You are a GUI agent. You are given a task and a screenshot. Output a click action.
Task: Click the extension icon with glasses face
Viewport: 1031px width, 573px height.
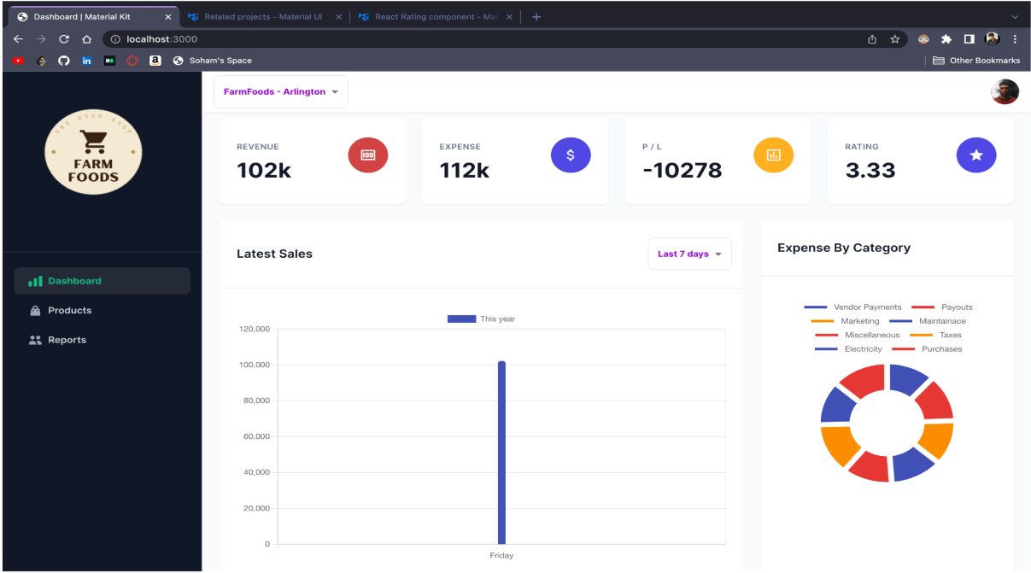[923, 38]
